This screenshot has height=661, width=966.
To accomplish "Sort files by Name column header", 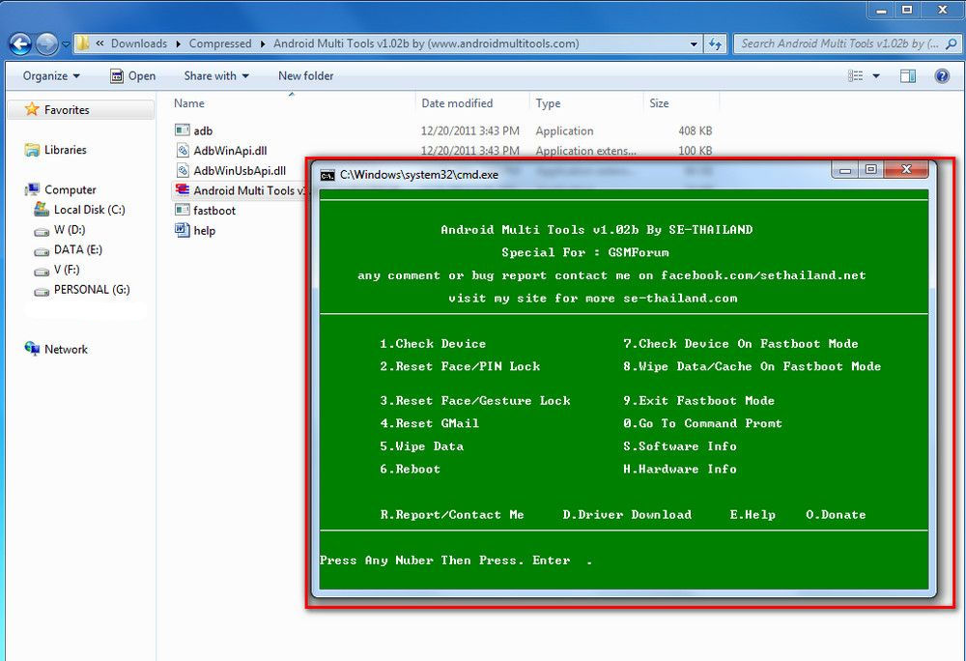I will [x=188, y=103].
